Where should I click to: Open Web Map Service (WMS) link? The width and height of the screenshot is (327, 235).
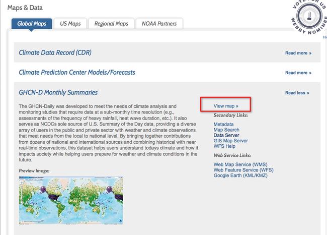point(239,164)
